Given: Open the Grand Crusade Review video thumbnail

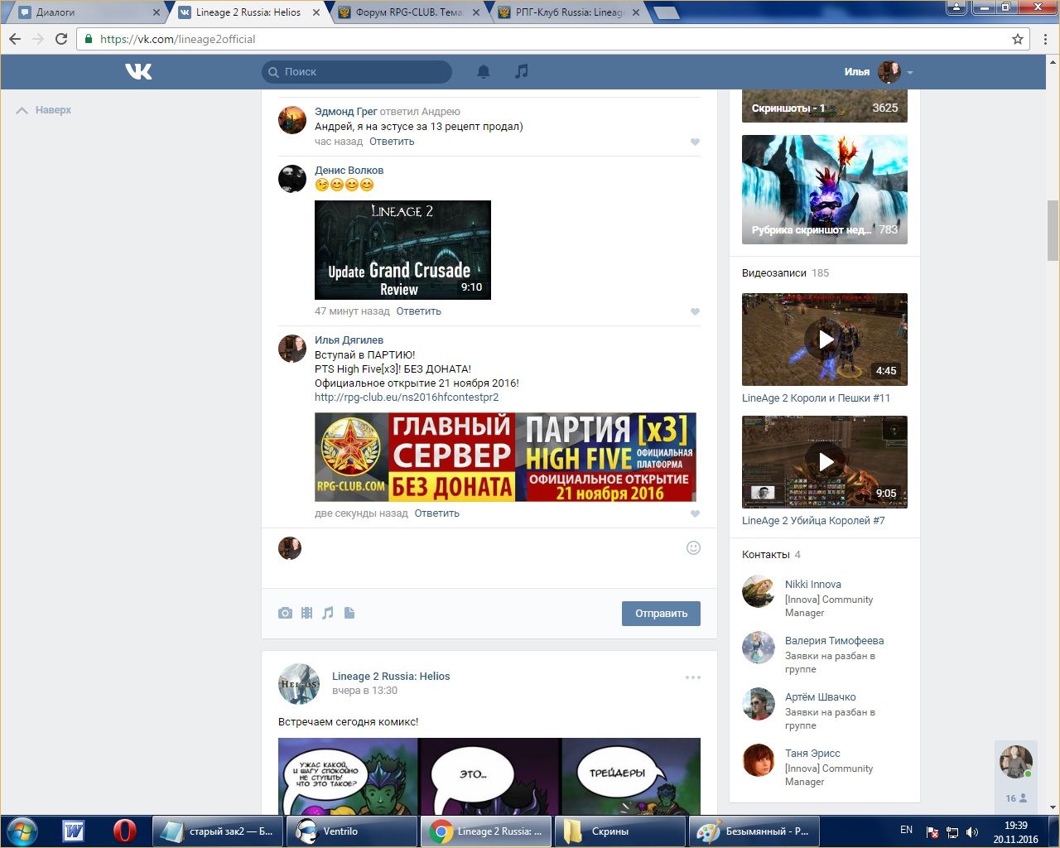Looking at the screenshot, I should tap(402, 250).
